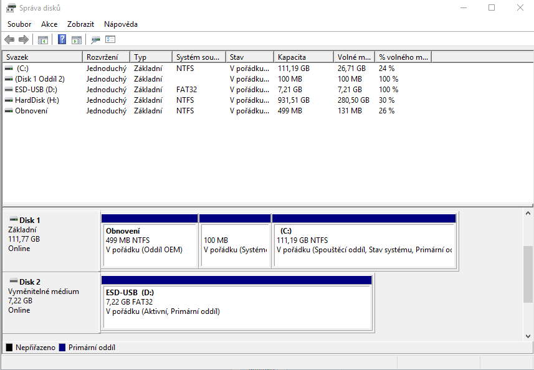The image size is (534, 370).
Task: Click the Disk 1 drive icon
Action: (14, 219)
